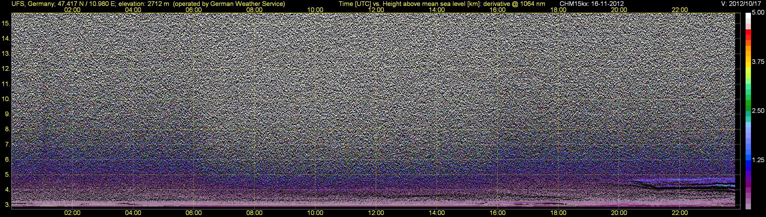Click the top time label 18:00
Screen dimensions: 766x217
(x=558, y=10)
